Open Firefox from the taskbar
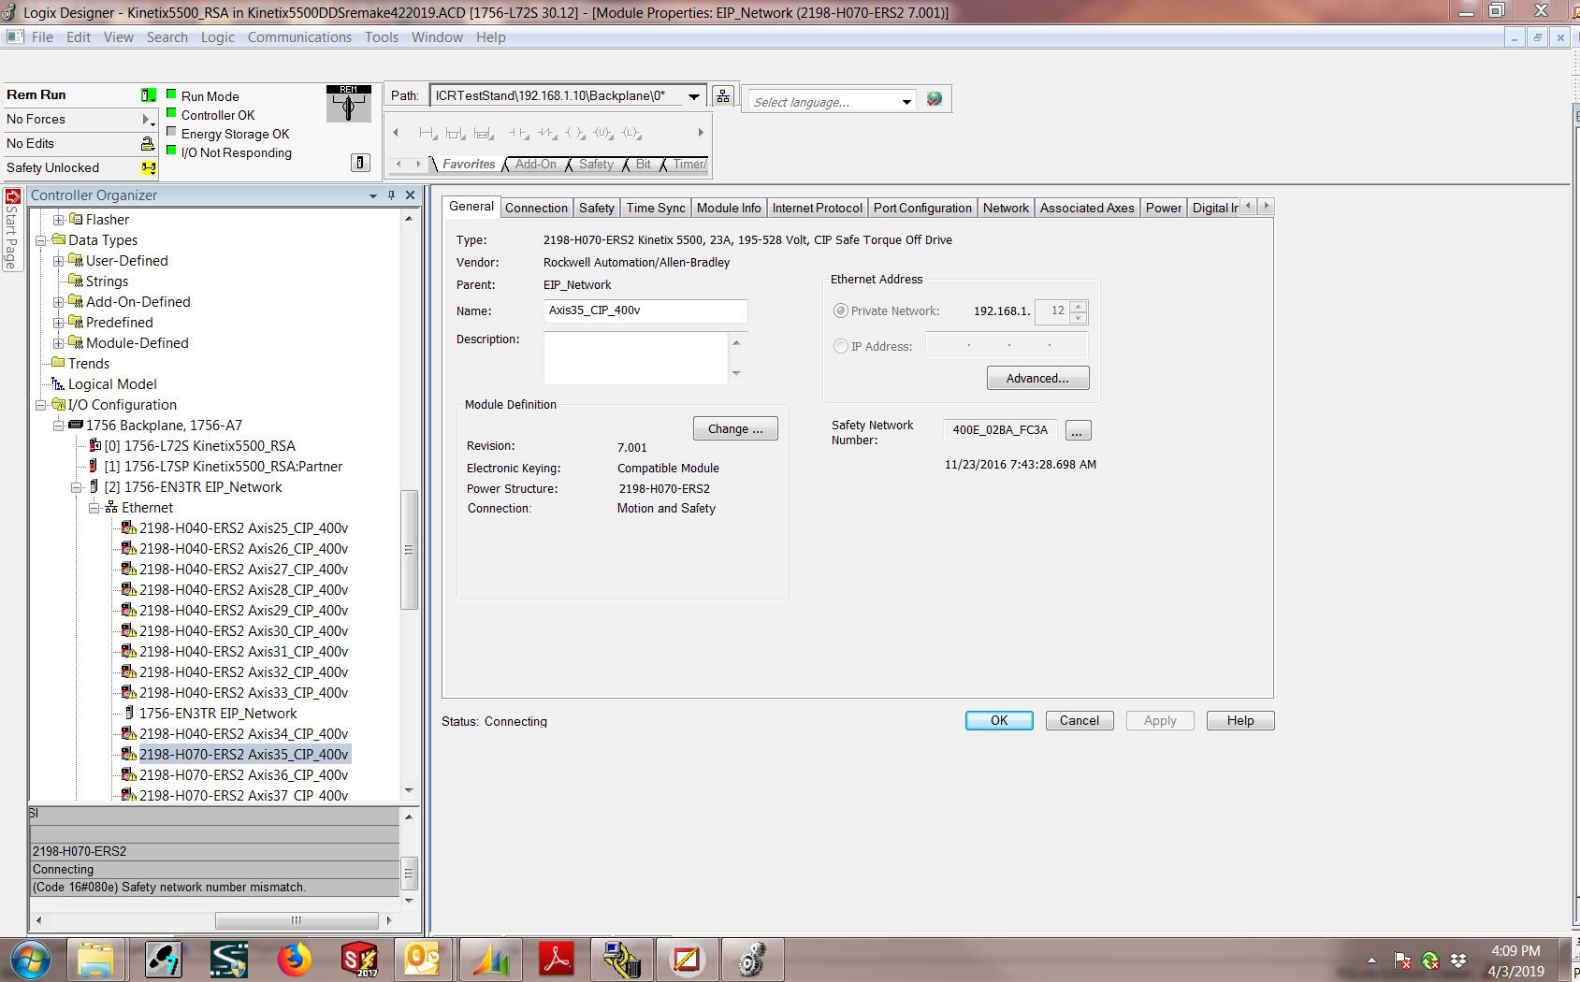This screenshot has width=1580, height=982. [x=294, y=960]
